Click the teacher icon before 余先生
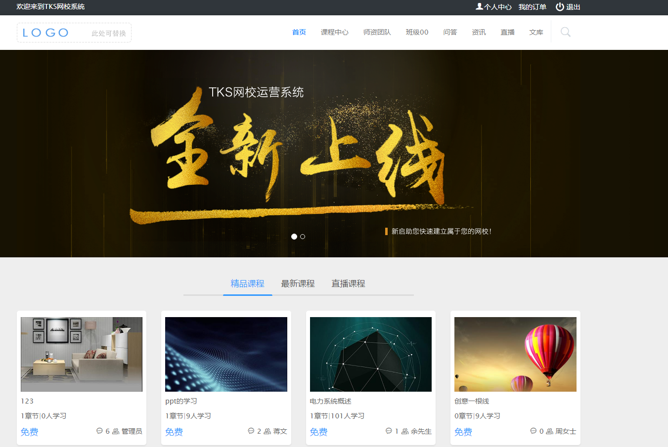This screenshot has height=447, width=668. [405, 431]
